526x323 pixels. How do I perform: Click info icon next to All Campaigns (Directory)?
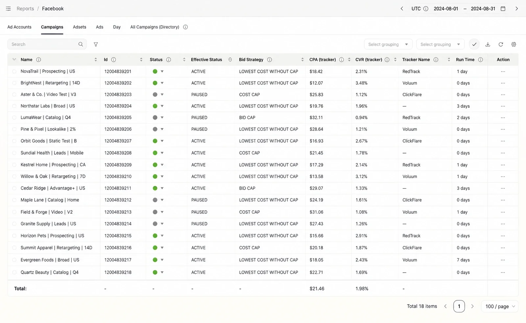[x=185, y=27]
